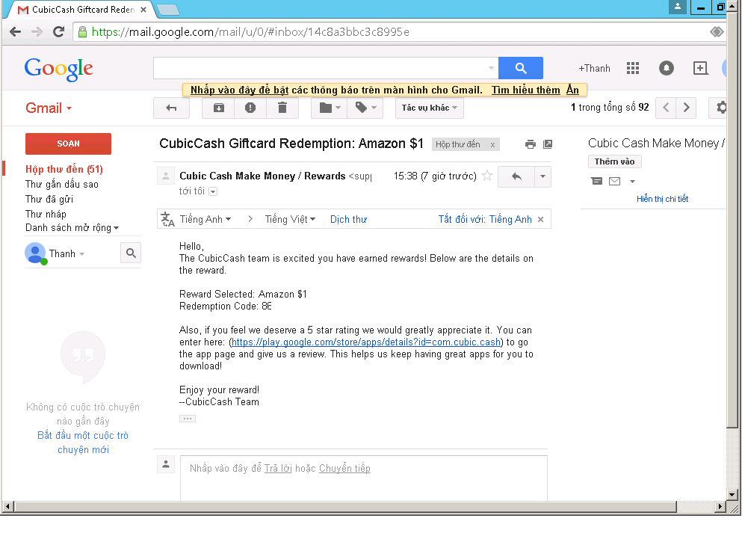Viewport: 742px width, 533px height.
Task: Reply with the reply arrow button
Action: [516, 176]
